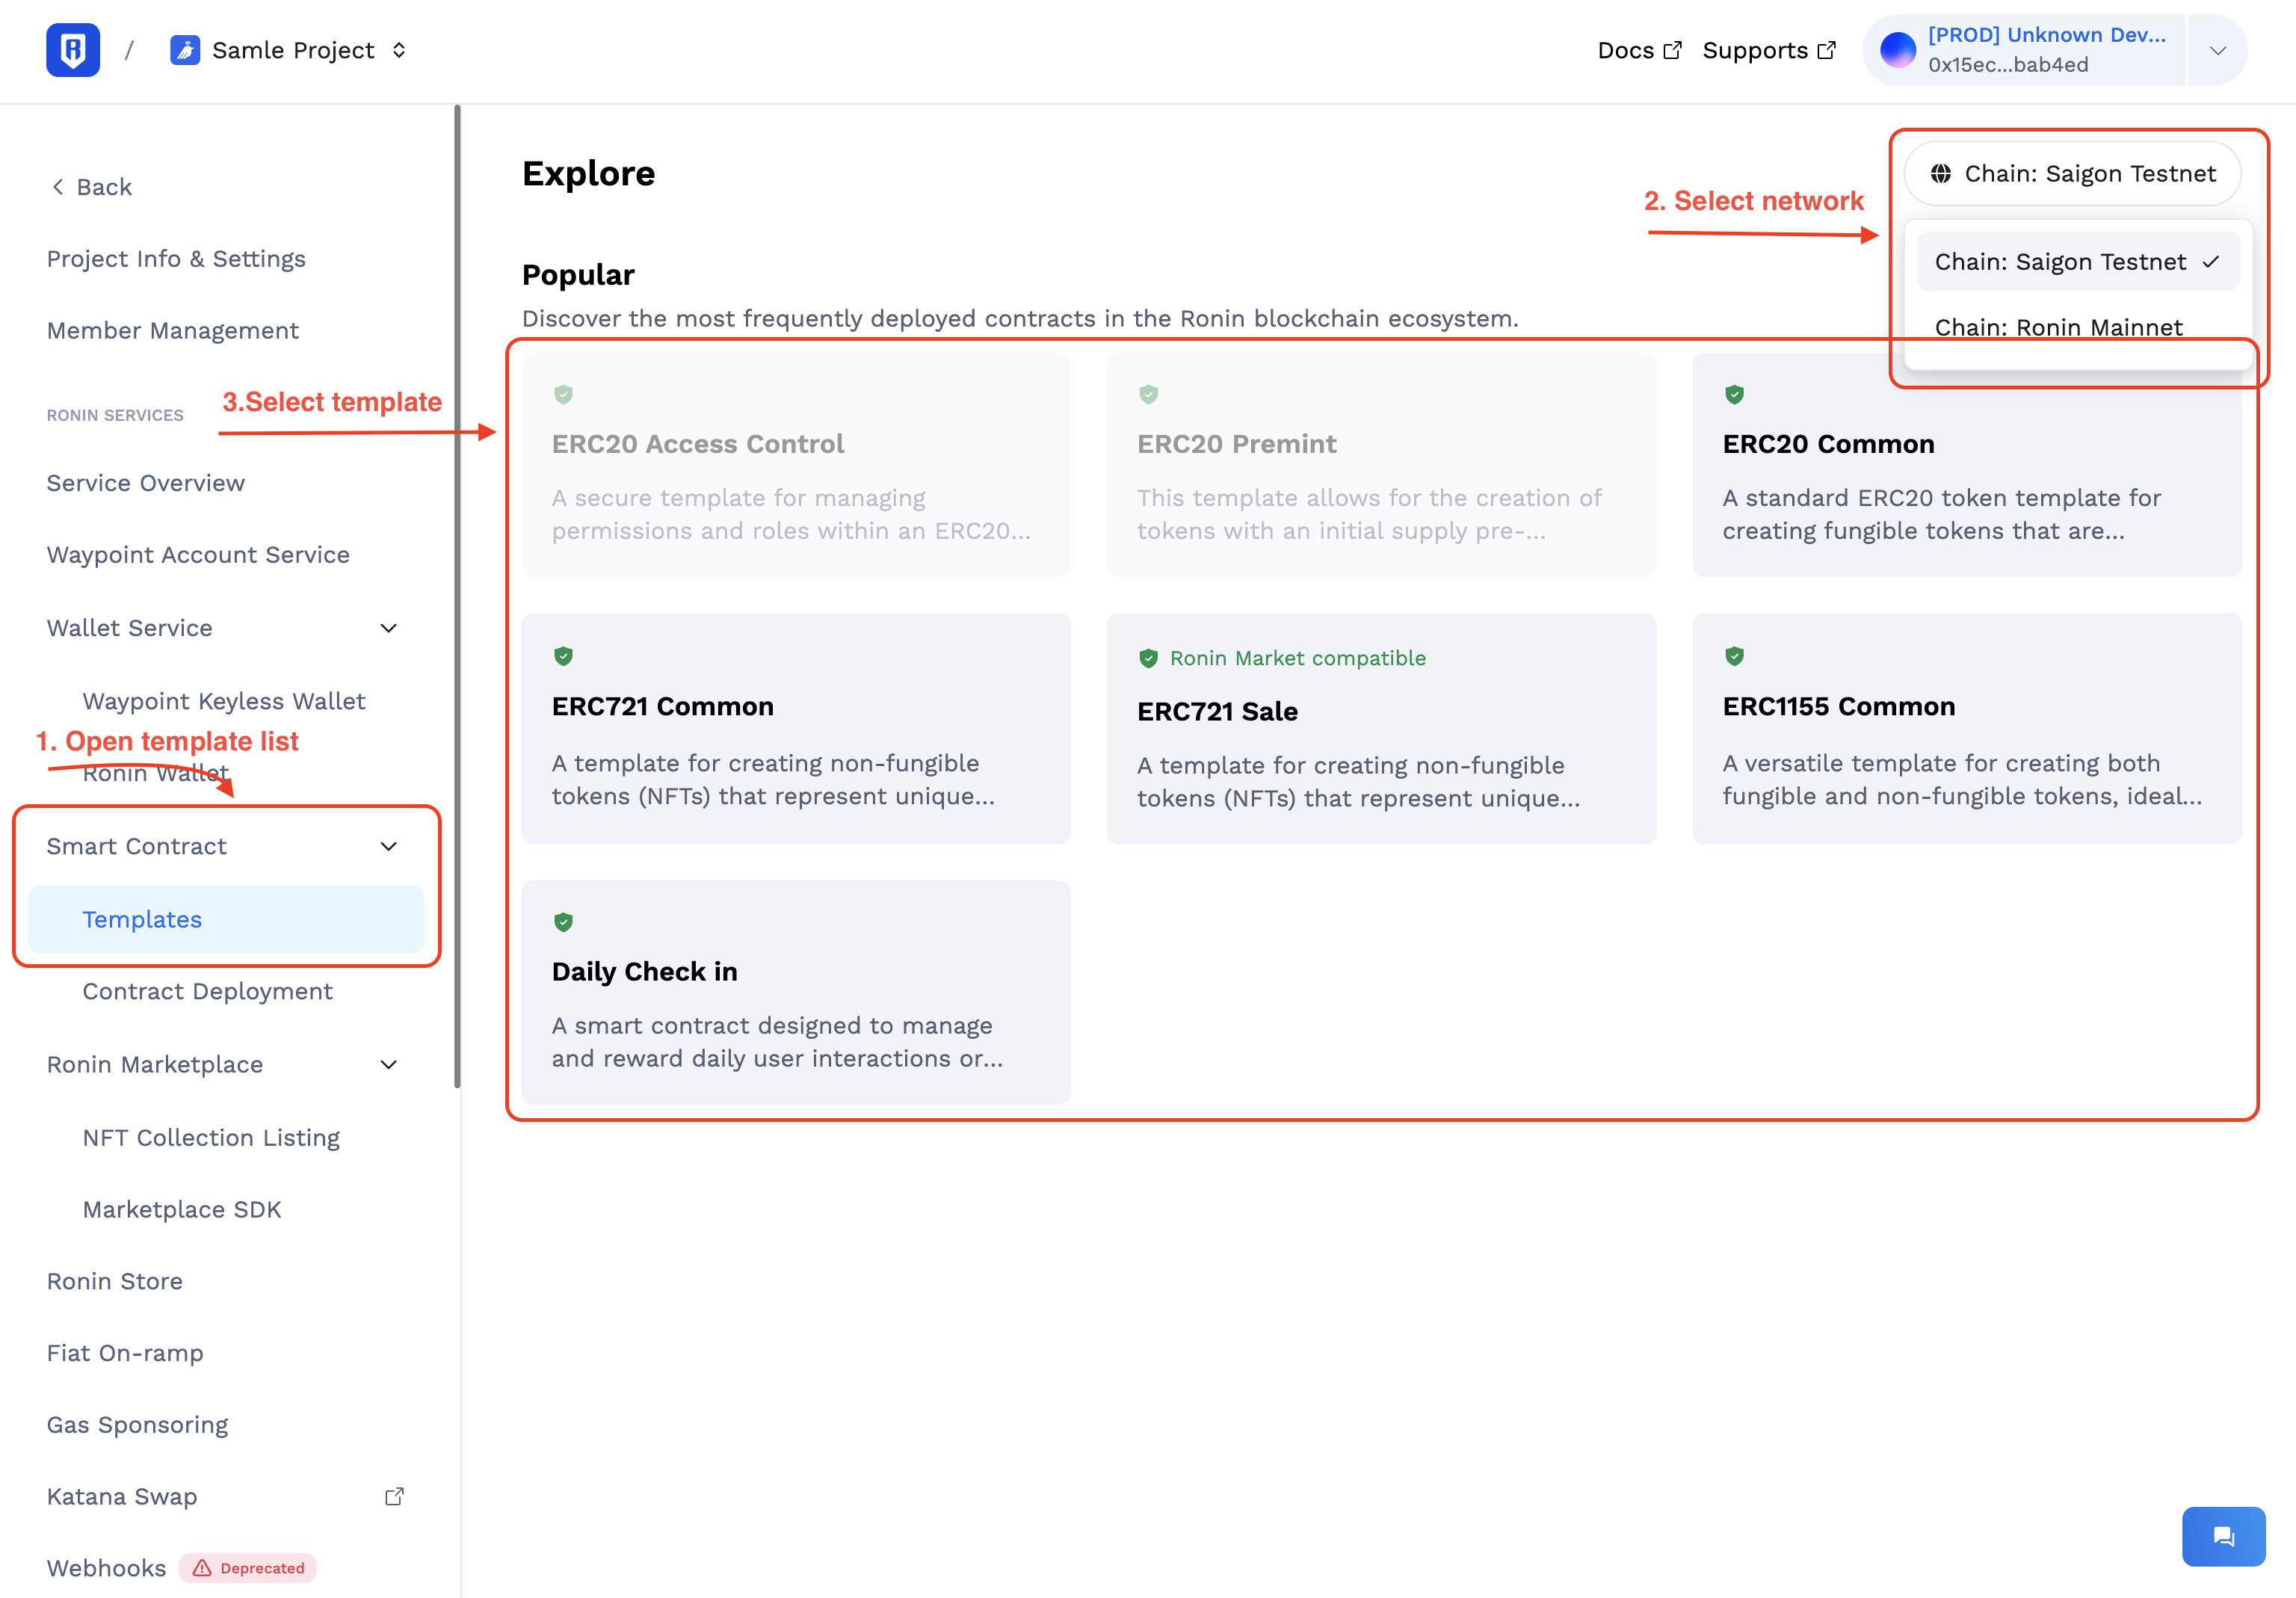Open the Chain: Saigon Testnet selector
Viewport: 2296px width, 1598px height.
(x=2072, y=174)
